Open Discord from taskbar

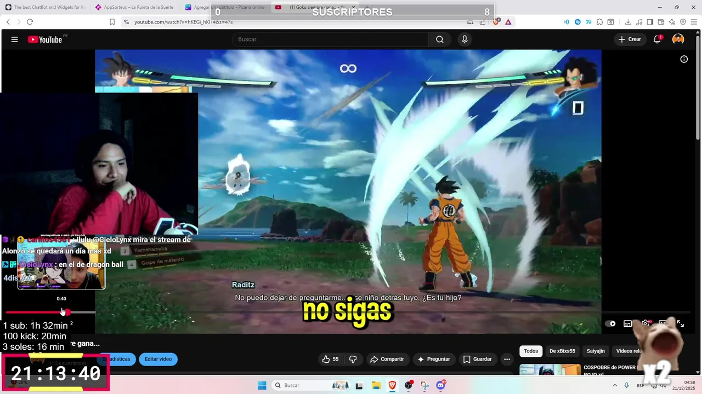(441, 385)
